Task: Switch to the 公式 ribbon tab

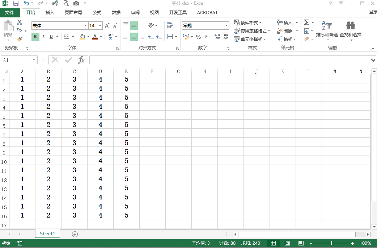Action: (97, 13)
